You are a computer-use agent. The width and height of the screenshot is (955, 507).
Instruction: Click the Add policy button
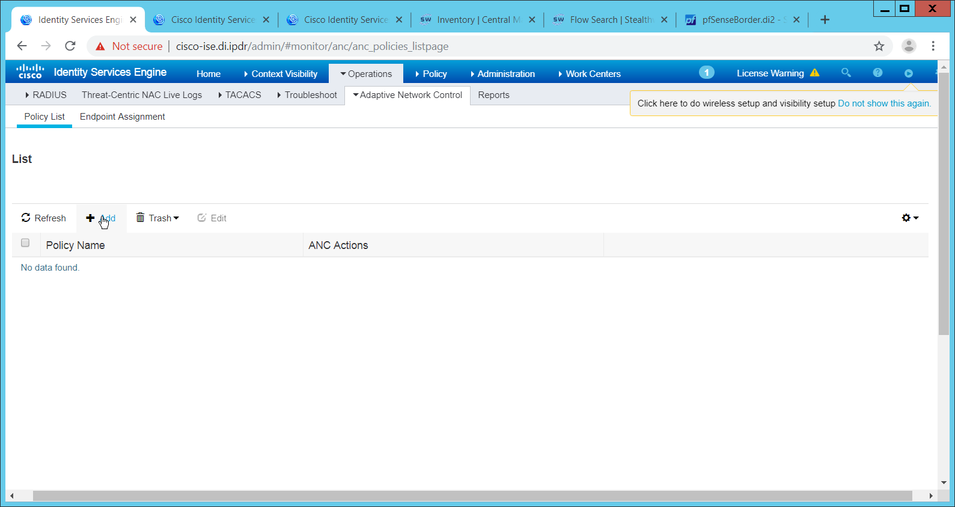click(x=101, y=218)
